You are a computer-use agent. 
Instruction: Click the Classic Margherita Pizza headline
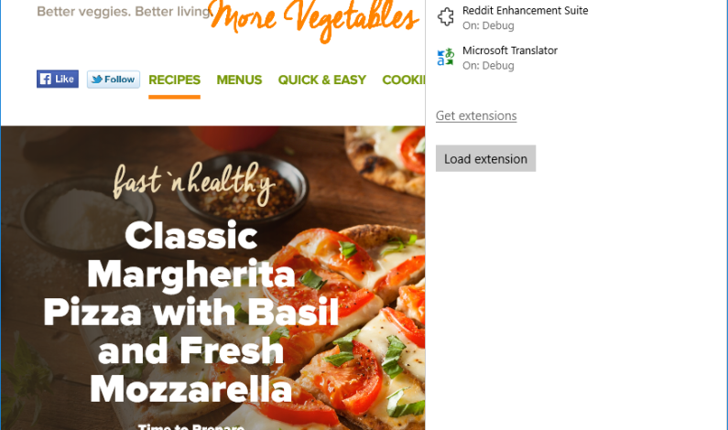[190, 312]
